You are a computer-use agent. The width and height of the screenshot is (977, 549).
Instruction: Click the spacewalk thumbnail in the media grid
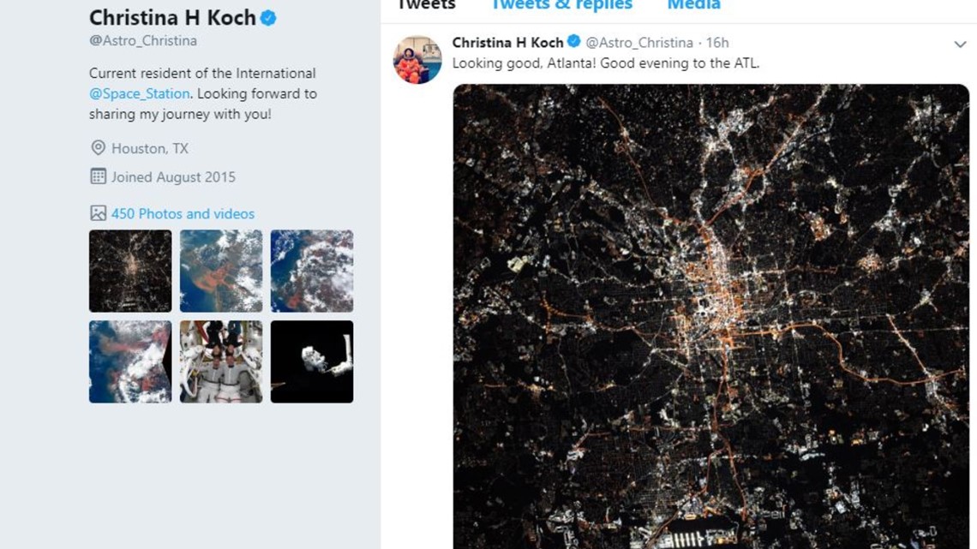click(x=311, y=361)
